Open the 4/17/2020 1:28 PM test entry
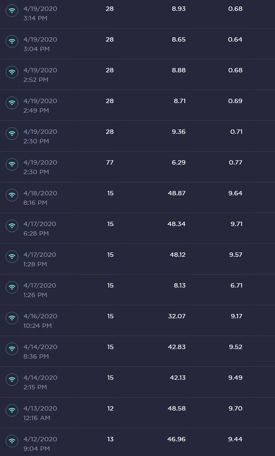The height and width of the screenshot is (456, 275). click(137, 259)
